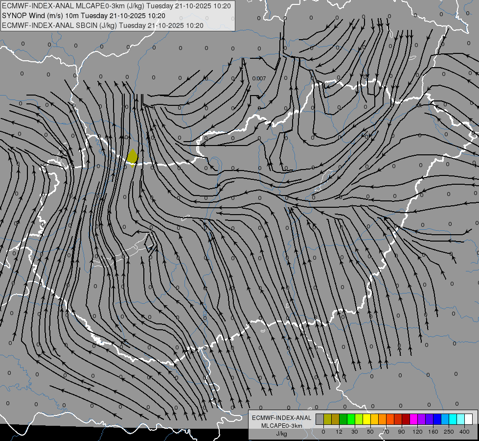Click the legend tick value 70
This screenshot has width=479, height=441.
tap(386, 432)
